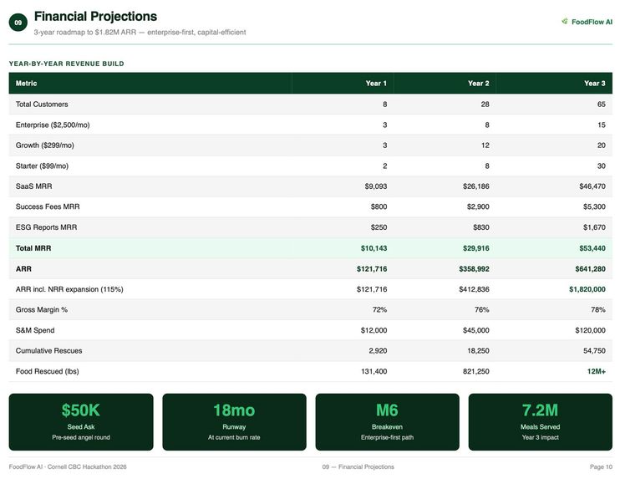Select the Total Customers row label
The image size is (620, 479).
42,104
